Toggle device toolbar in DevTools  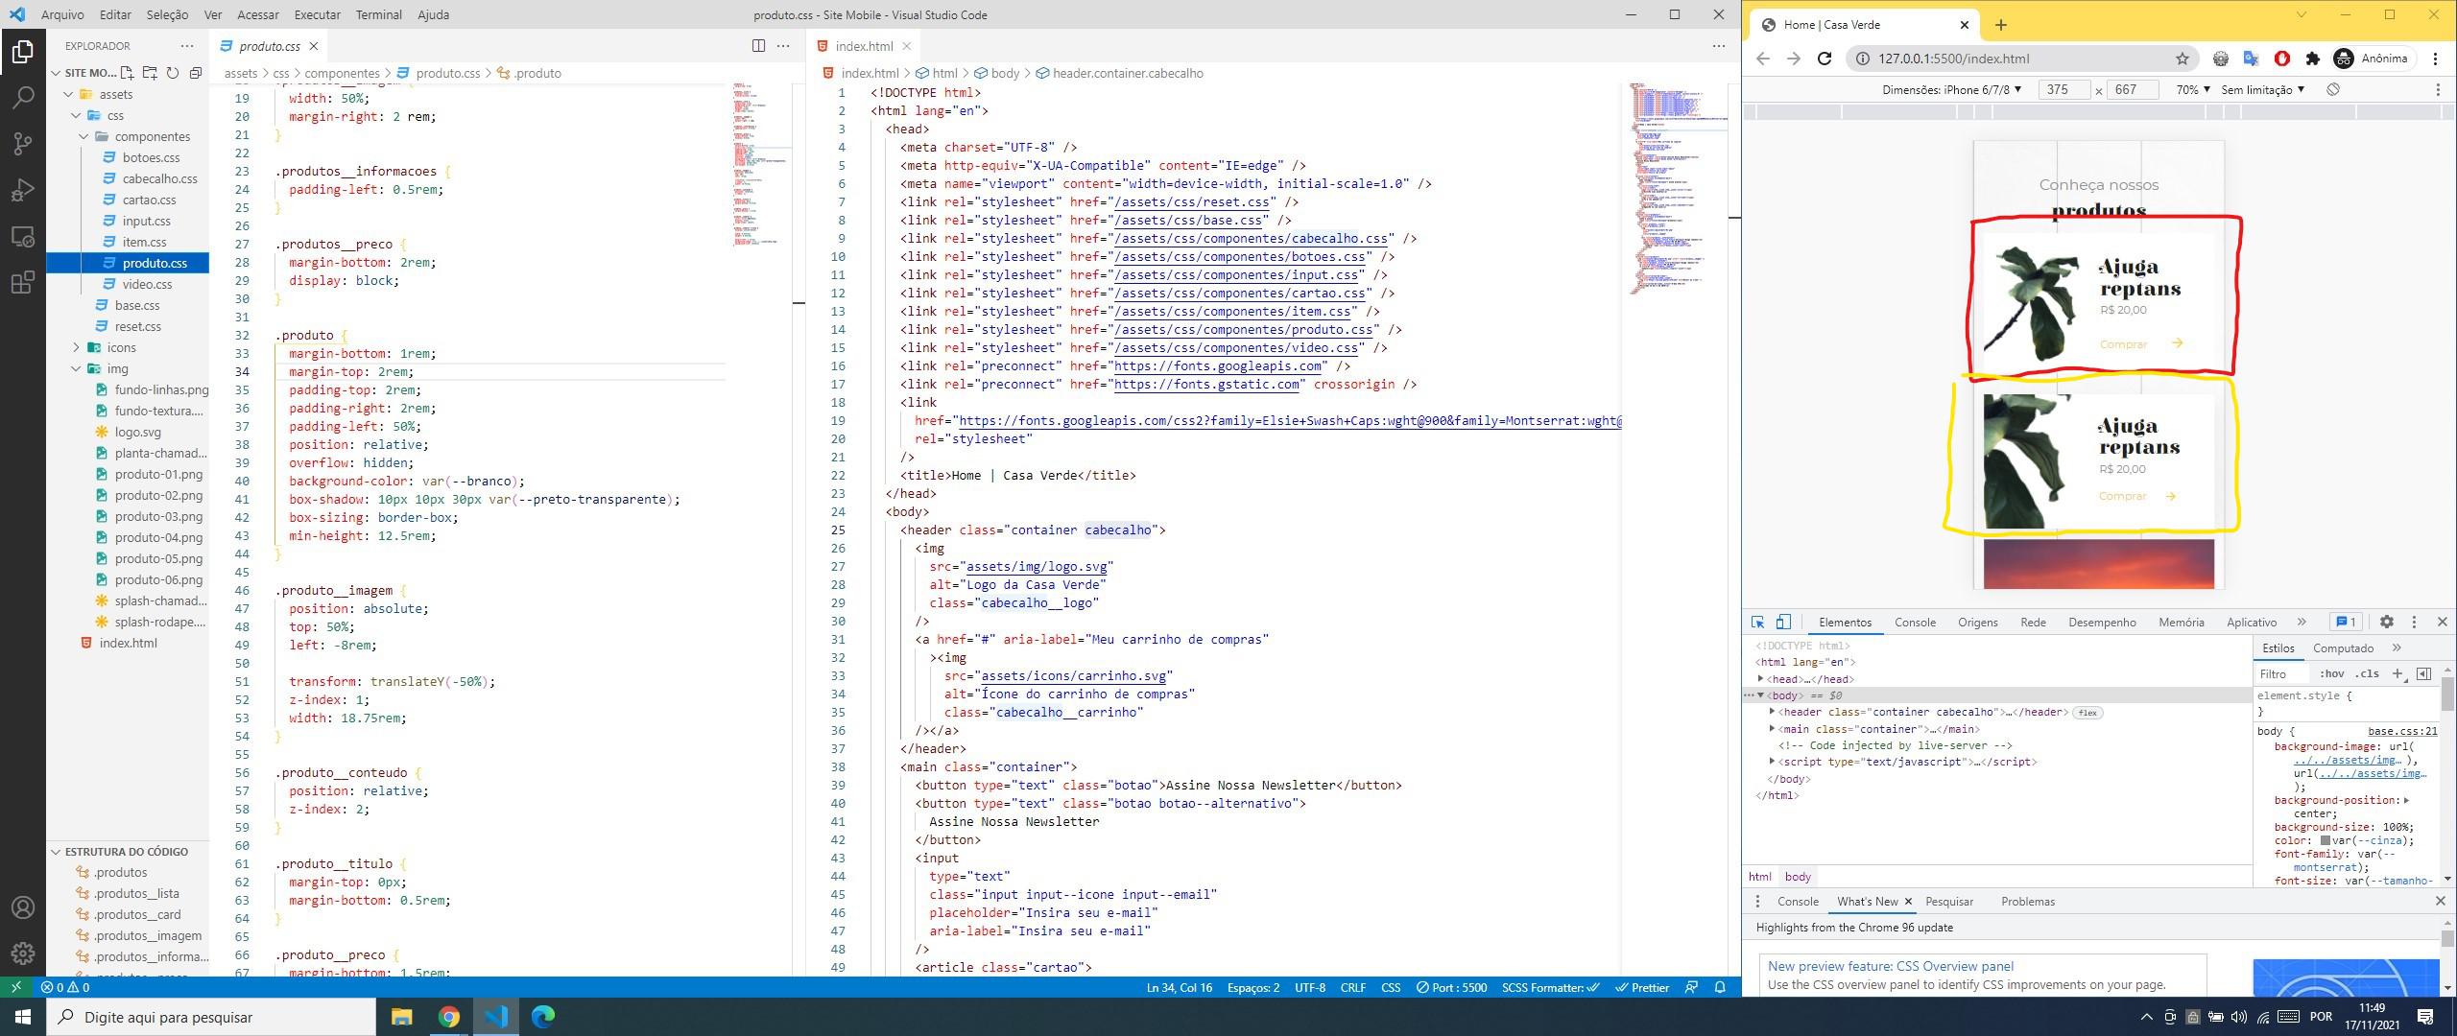[1783, 622]
